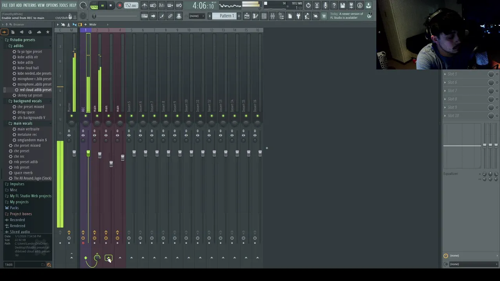
Task: Open the OPTIONS menu
Action: (52, 5)
